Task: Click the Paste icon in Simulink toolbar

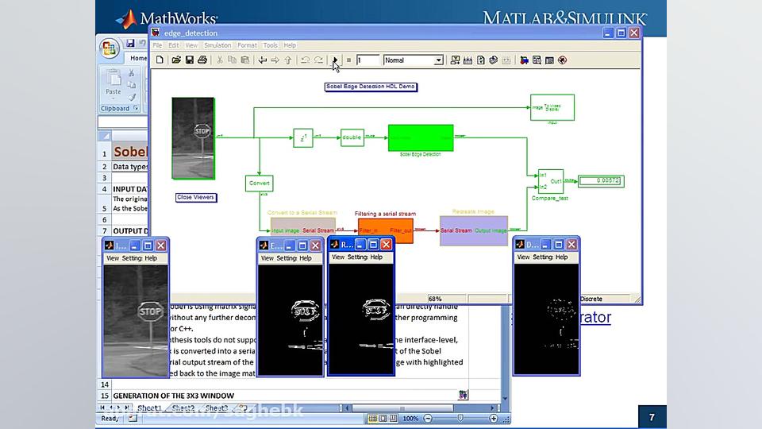Action: (x=245, y=60)
